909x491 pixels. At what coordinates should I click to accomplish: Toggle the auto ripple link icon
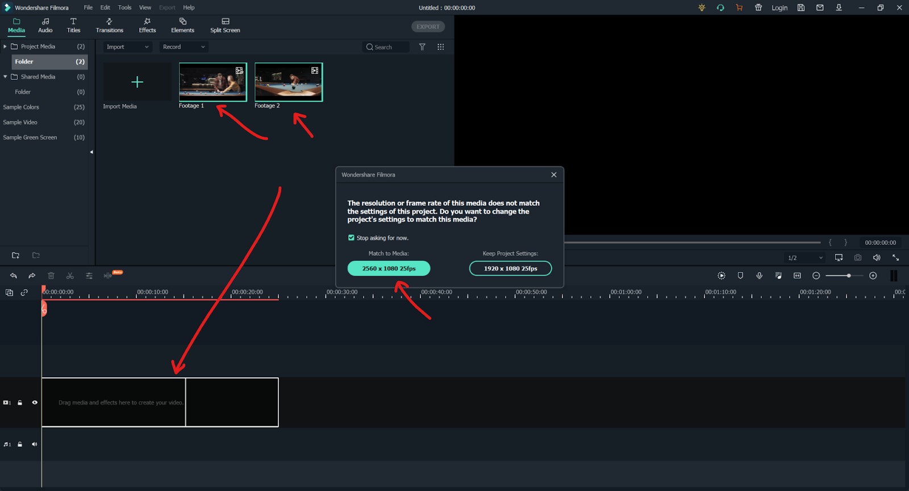(x=24, y=293)
